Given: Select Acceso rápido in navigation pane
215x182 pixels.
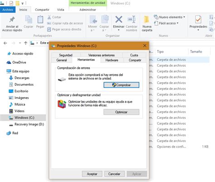Looking at the screenshot, I should [20, 54].
